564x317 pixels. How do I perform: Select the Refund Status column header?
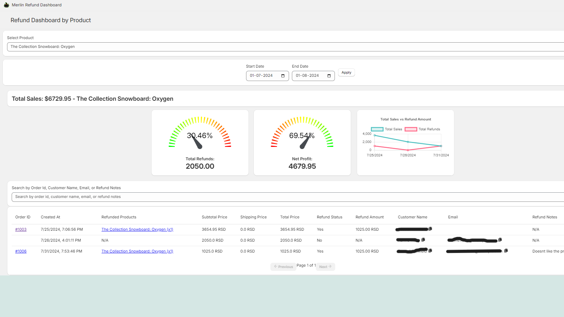click(x=330, y=217)
